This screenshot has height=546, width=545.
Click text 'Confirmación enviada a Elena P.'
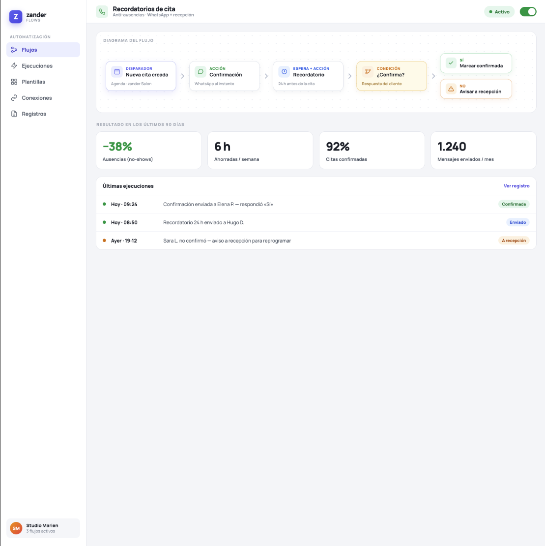[199, 205]
